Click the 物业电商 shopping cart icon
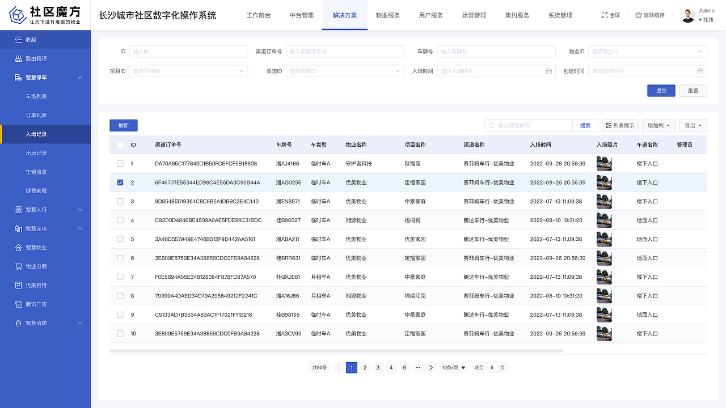Image resolution: width=726 pixels, height=408 pixels. point(17,266)
